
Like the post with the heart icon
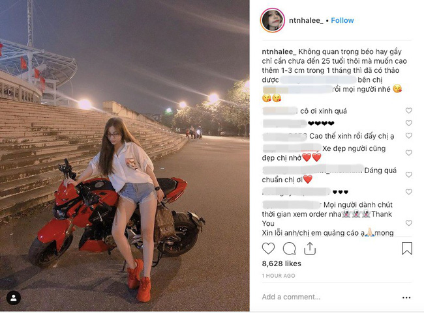pyautogui.click(x=268, y=249)
